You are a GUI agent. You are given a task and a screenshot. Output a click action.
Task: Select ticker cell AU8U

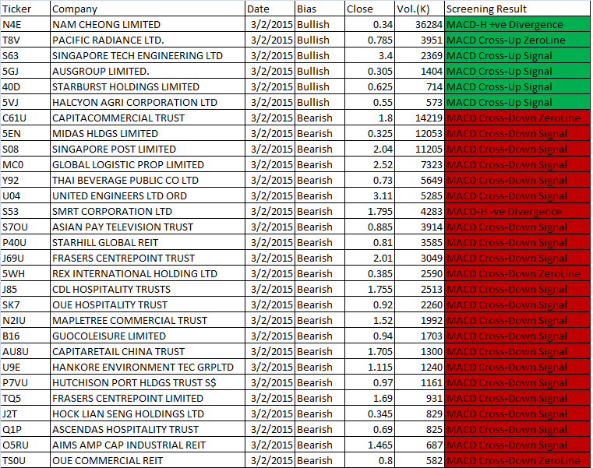pos(25,351)
